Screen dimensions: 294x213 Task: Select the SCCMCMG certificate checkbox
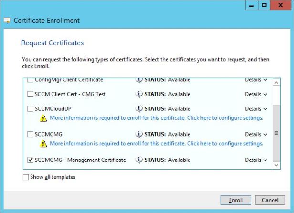coord(30,134)
